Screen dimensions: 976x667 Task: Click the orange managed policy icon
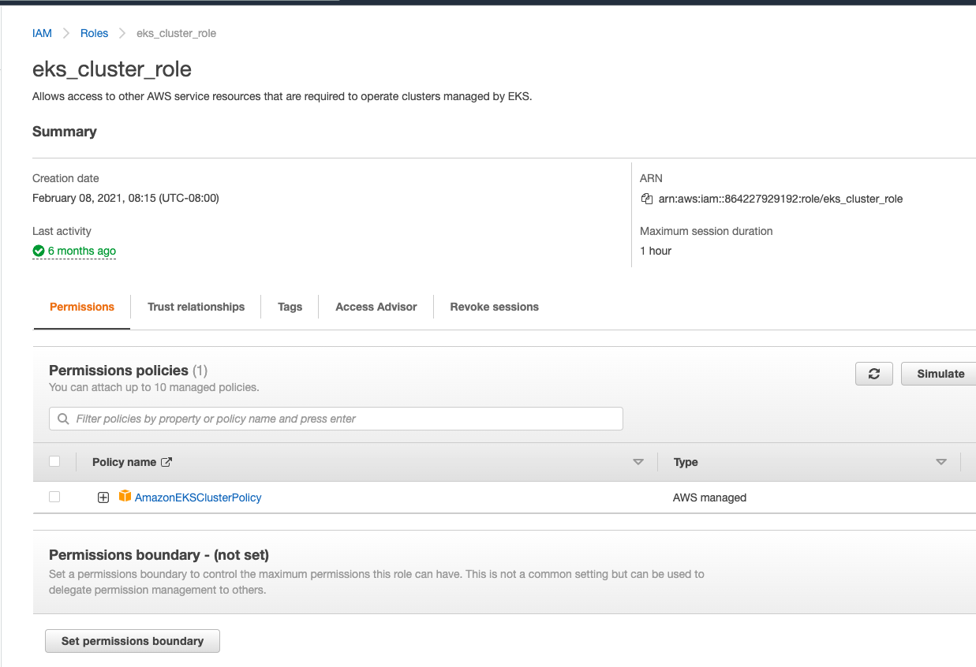[x=125, y=497]
